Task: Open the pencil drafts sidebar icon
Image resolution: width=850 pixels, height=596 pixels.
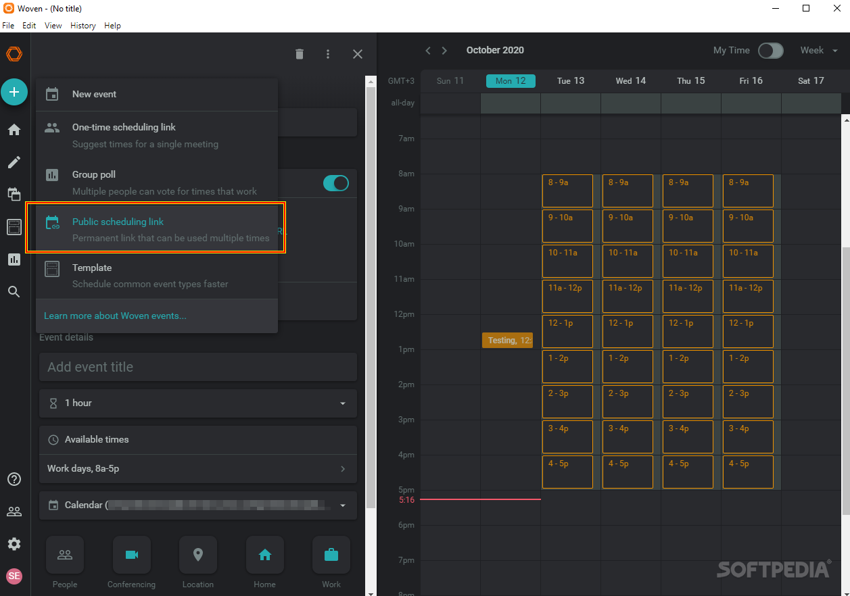Action: tap(14, 162)
